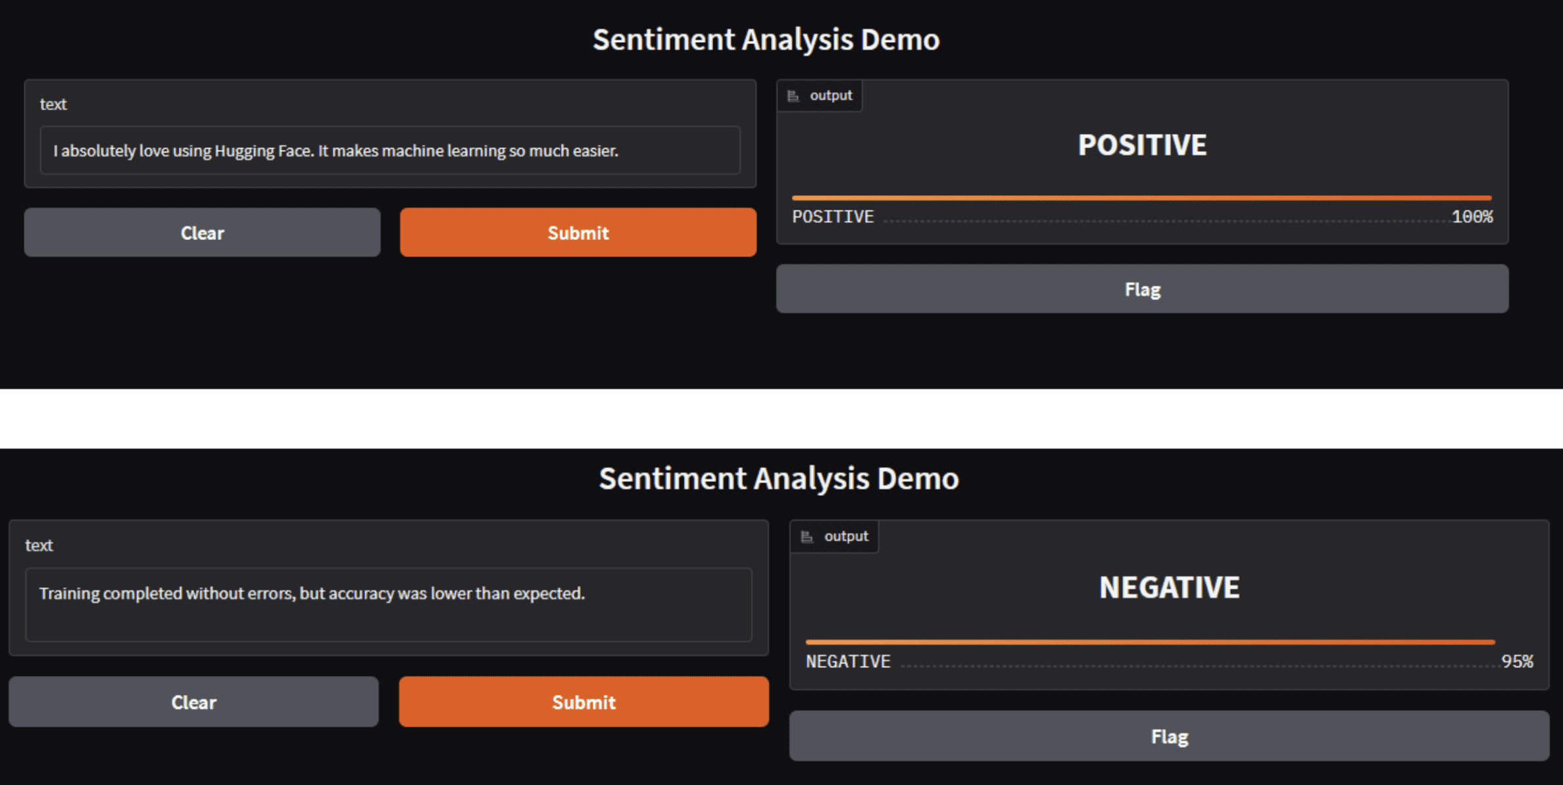Image resolution: width=1563 pixels, height=785 pixels.
Task: Submit the Hugging Face sentence for analysis
Action: (x=578, y=233)
